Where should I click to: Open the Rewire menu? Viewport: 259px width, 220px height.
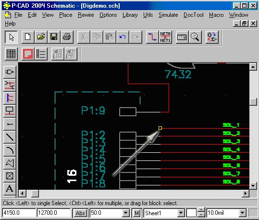click(86, 15)
